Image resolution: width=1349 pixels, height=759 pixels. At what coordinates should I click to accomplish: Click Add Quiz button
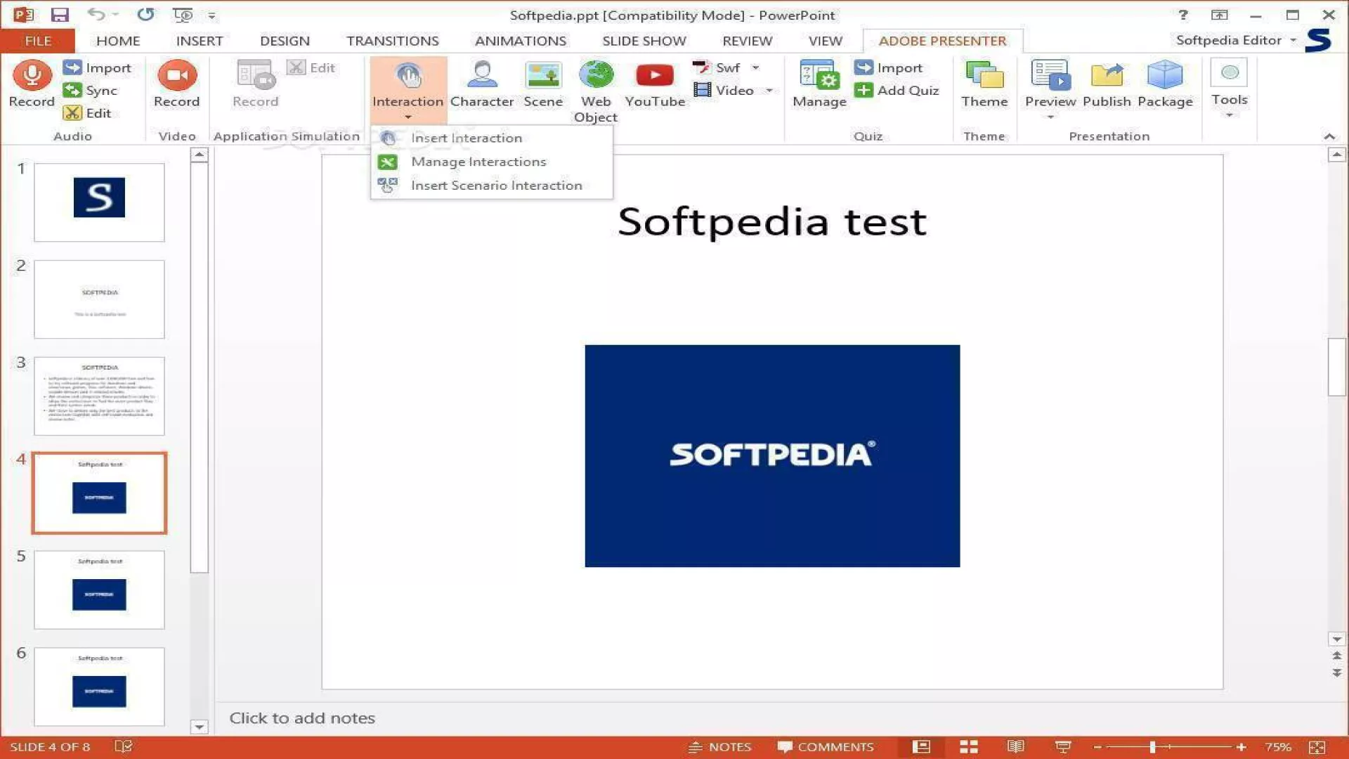[897, 91]
